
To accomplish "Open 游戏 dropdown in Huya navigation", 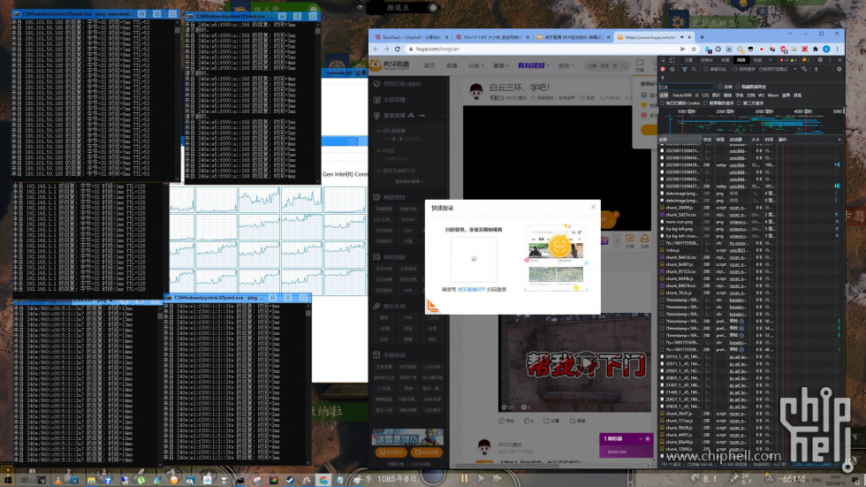I will (566, 65).
